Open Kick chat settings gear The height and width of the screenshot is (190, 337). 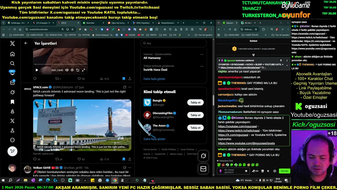[268, 171]
